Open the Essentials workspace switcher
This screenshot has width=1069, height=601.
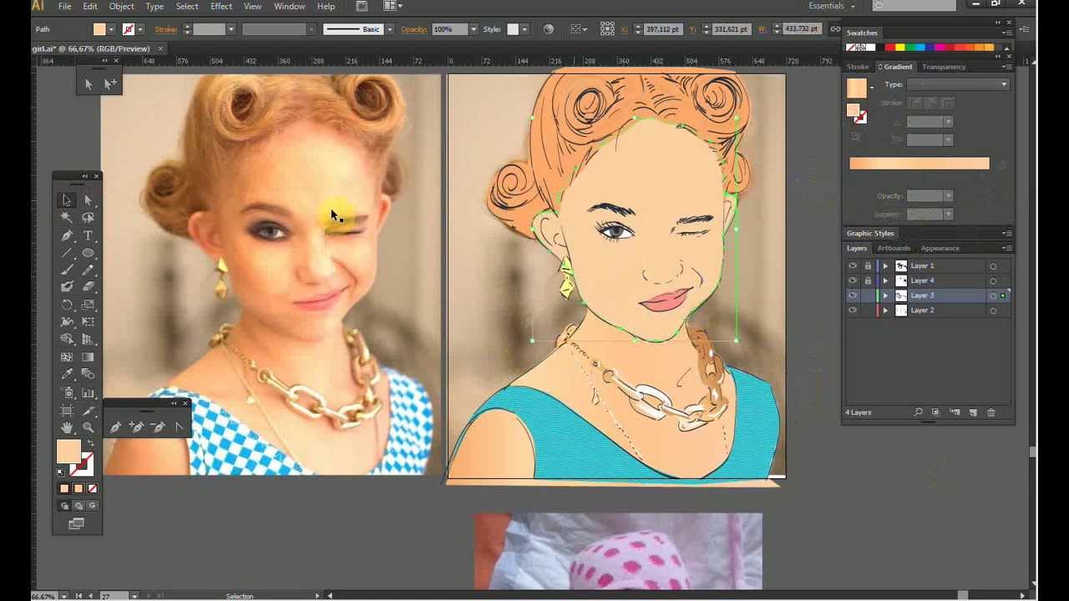pyautogui.click(x=831, y=7)
